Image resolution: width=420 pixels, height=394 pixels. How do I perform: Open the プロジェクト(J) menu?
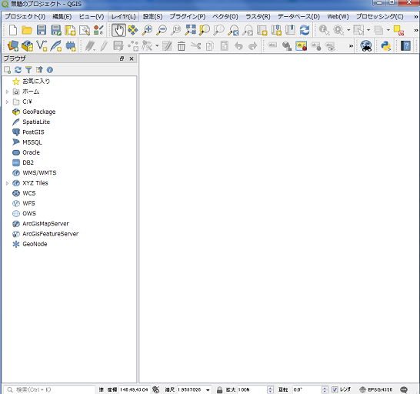pyautogui.click(x=25, y=17)
